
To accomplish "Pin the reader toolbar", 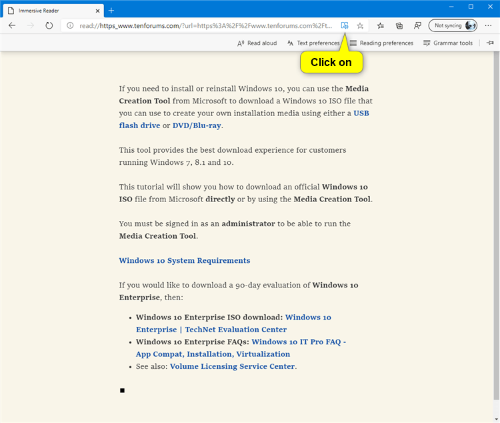I will [x=490, y=43].
